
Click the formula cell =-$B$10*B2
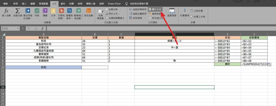click(227, 41)
